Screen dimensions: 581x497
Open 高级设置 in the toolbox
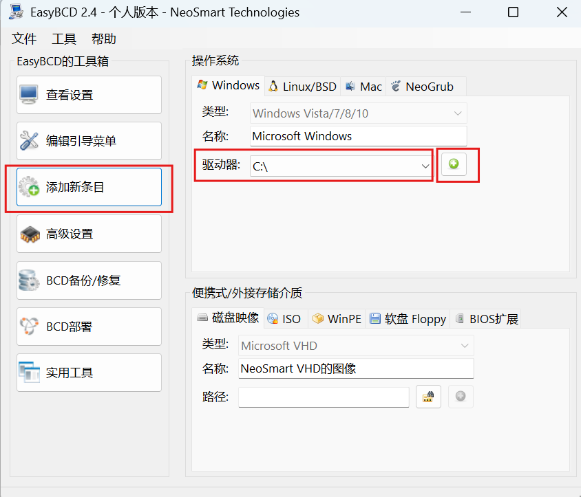pos(89,234)
